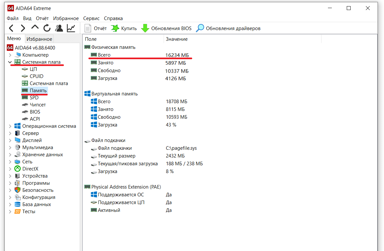
Task: Click the Значение column header
Action: [177, 39]
